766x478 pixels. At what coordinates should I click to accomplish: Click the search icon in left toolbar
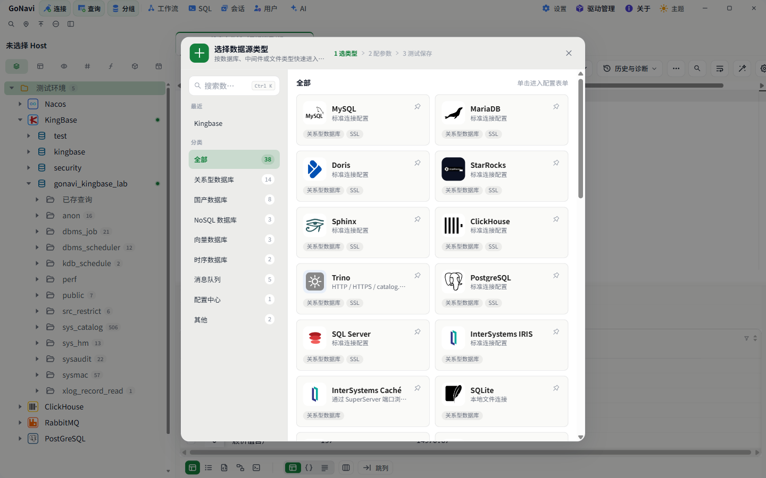(11, 24)
